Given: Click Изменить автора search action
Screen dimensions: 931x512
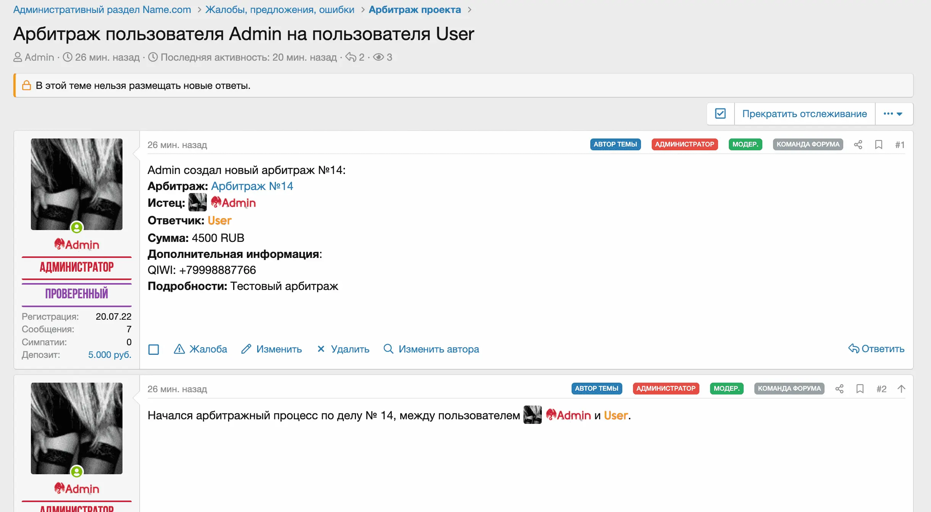Looking at the screenshot, I should (x=431, y=349).
